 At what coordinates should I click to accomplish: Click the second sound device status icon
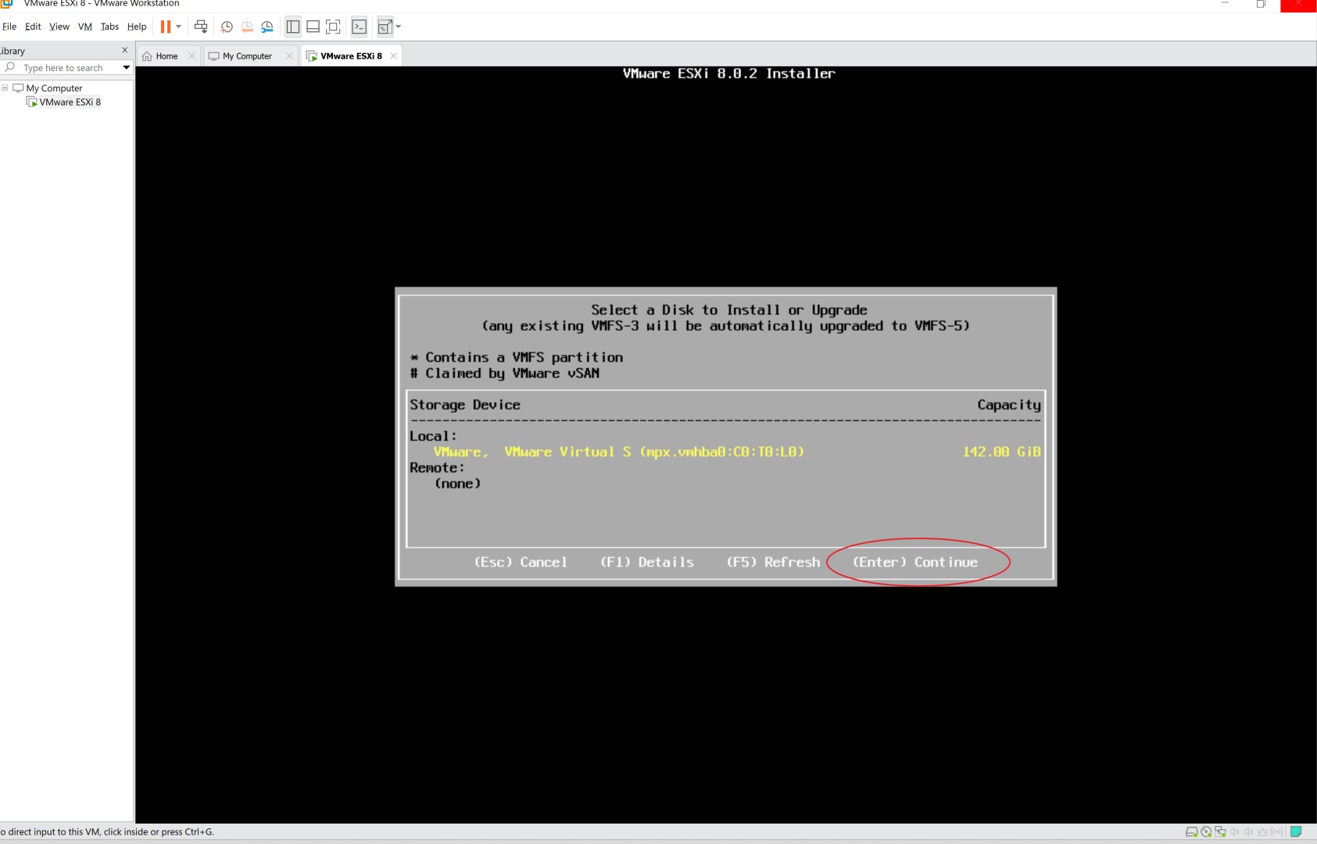(x=1248, y=831)
